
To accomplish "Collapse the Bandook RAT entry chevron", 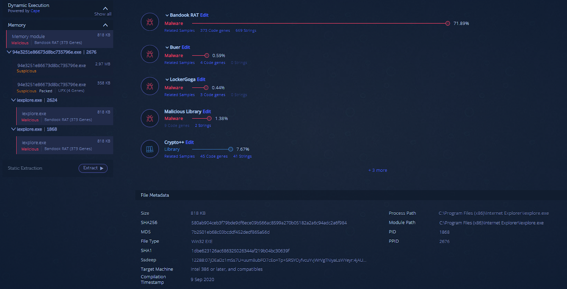I will tap(167, 15).
